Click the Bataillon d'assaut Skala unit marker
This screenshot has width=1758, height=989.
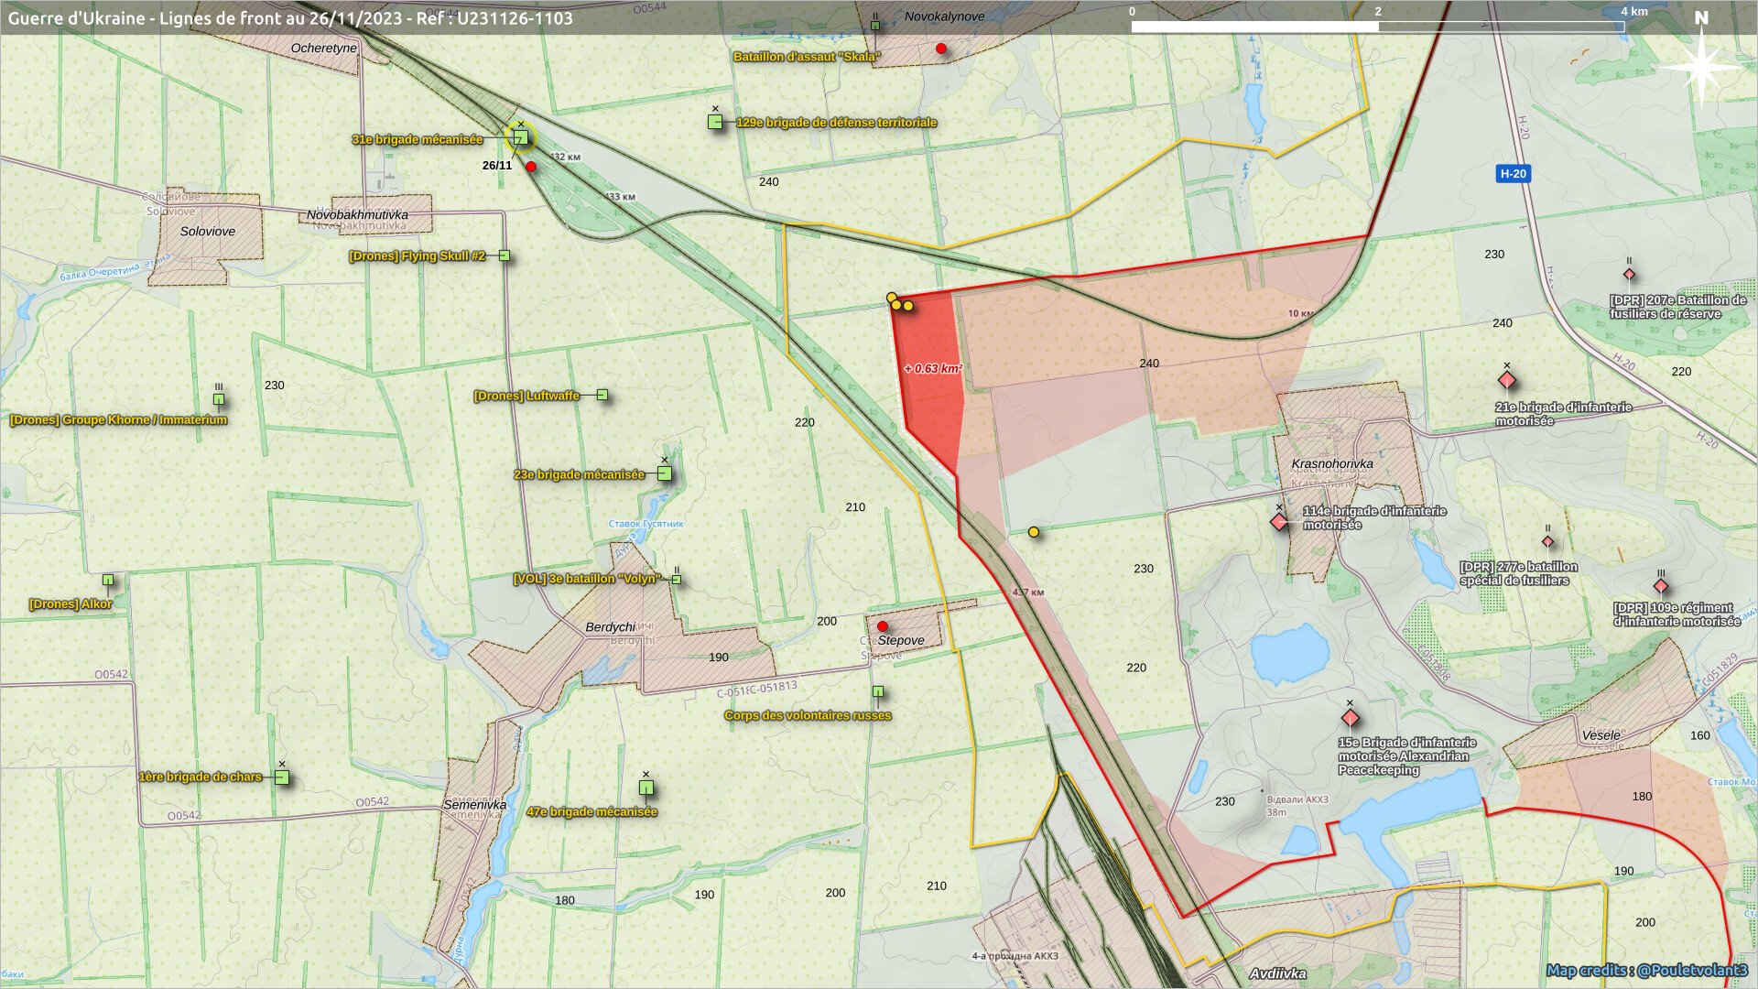(x=875, y=26)
